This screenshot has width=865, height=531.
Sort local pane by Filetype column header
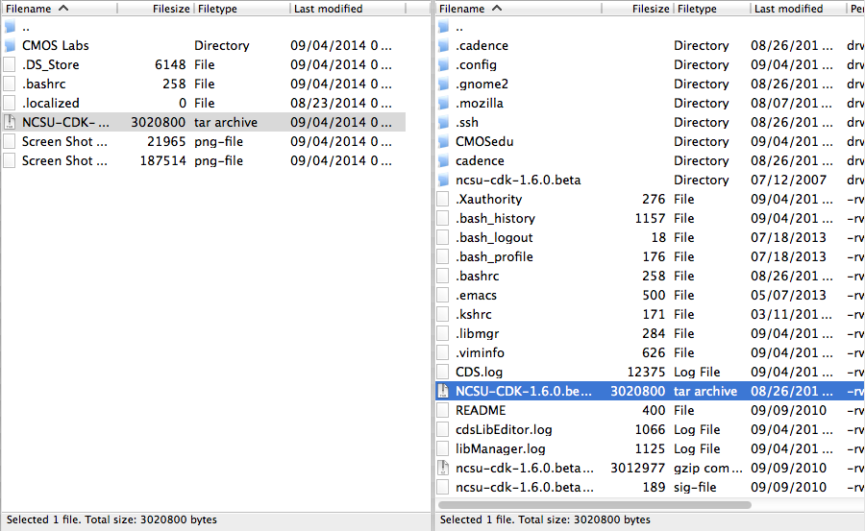242,9
